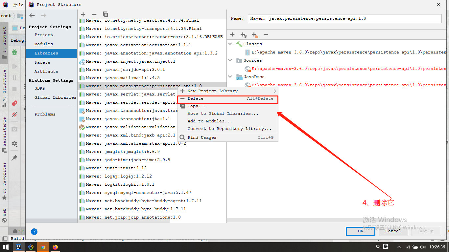The image size is (449, 252).
Task: Click the debugger settings gear icon
Action: coord(14,143)
